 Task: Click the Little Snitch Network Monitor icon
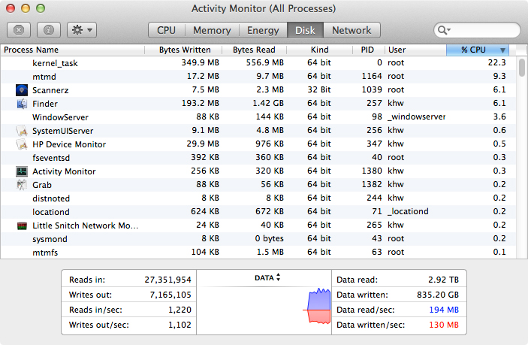[x=22, y=225]
